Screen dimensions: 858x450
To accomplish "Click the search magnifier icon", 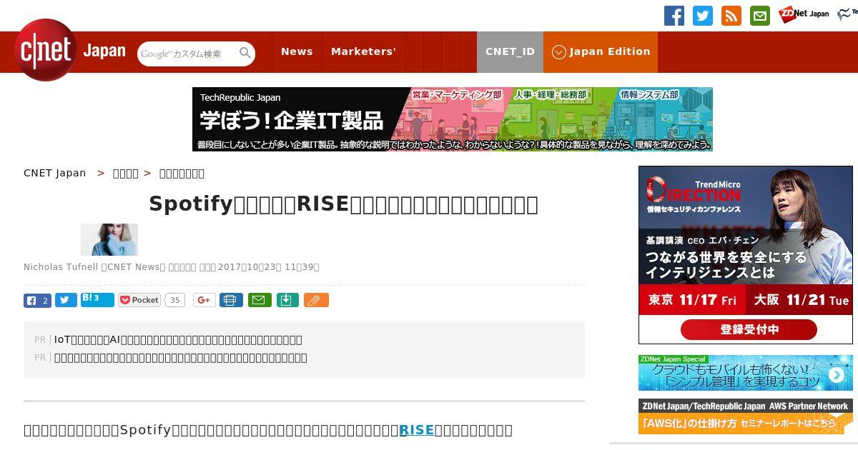I will [245, 54].
